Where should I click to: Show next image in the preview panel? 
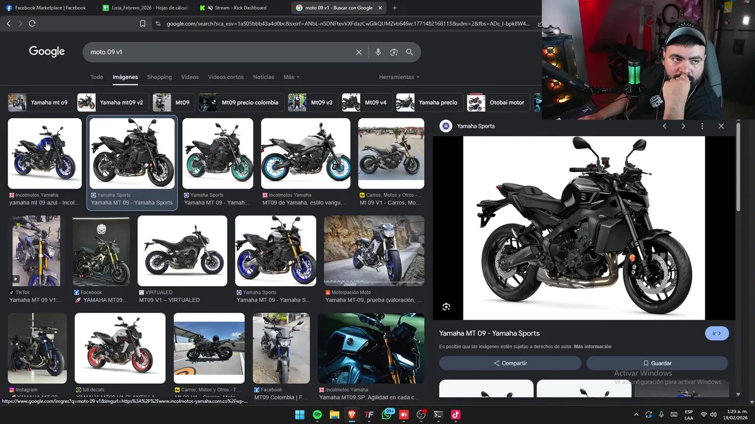684,126
